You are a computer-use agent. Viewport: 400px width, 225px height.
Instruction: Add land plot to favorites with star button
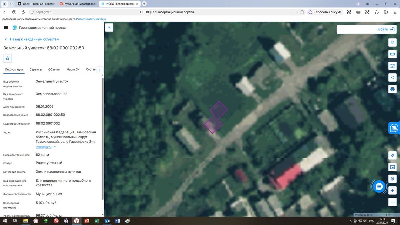point(8,58)
